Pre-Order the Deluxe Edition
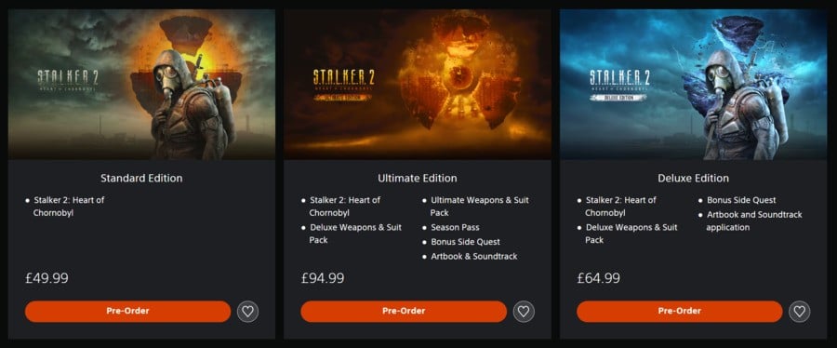Viewport: 837px width, 348px height. 680,311
